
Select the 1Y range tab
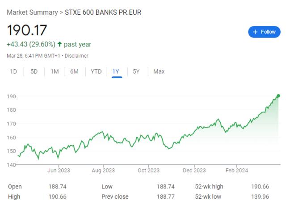[116, 71]
